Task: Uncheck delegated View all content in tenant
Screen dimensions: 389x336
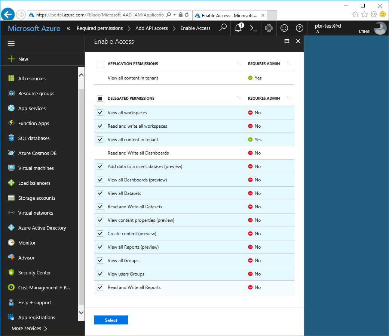Action: (x=100, y=139)
